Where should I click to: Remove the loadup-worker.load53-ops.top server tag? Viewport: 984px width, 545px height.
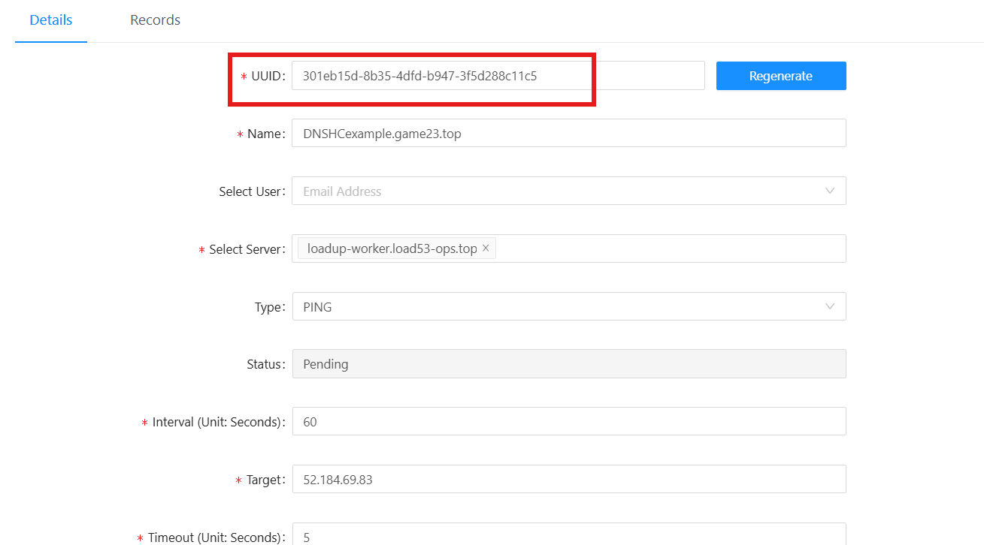coord(486,248)
